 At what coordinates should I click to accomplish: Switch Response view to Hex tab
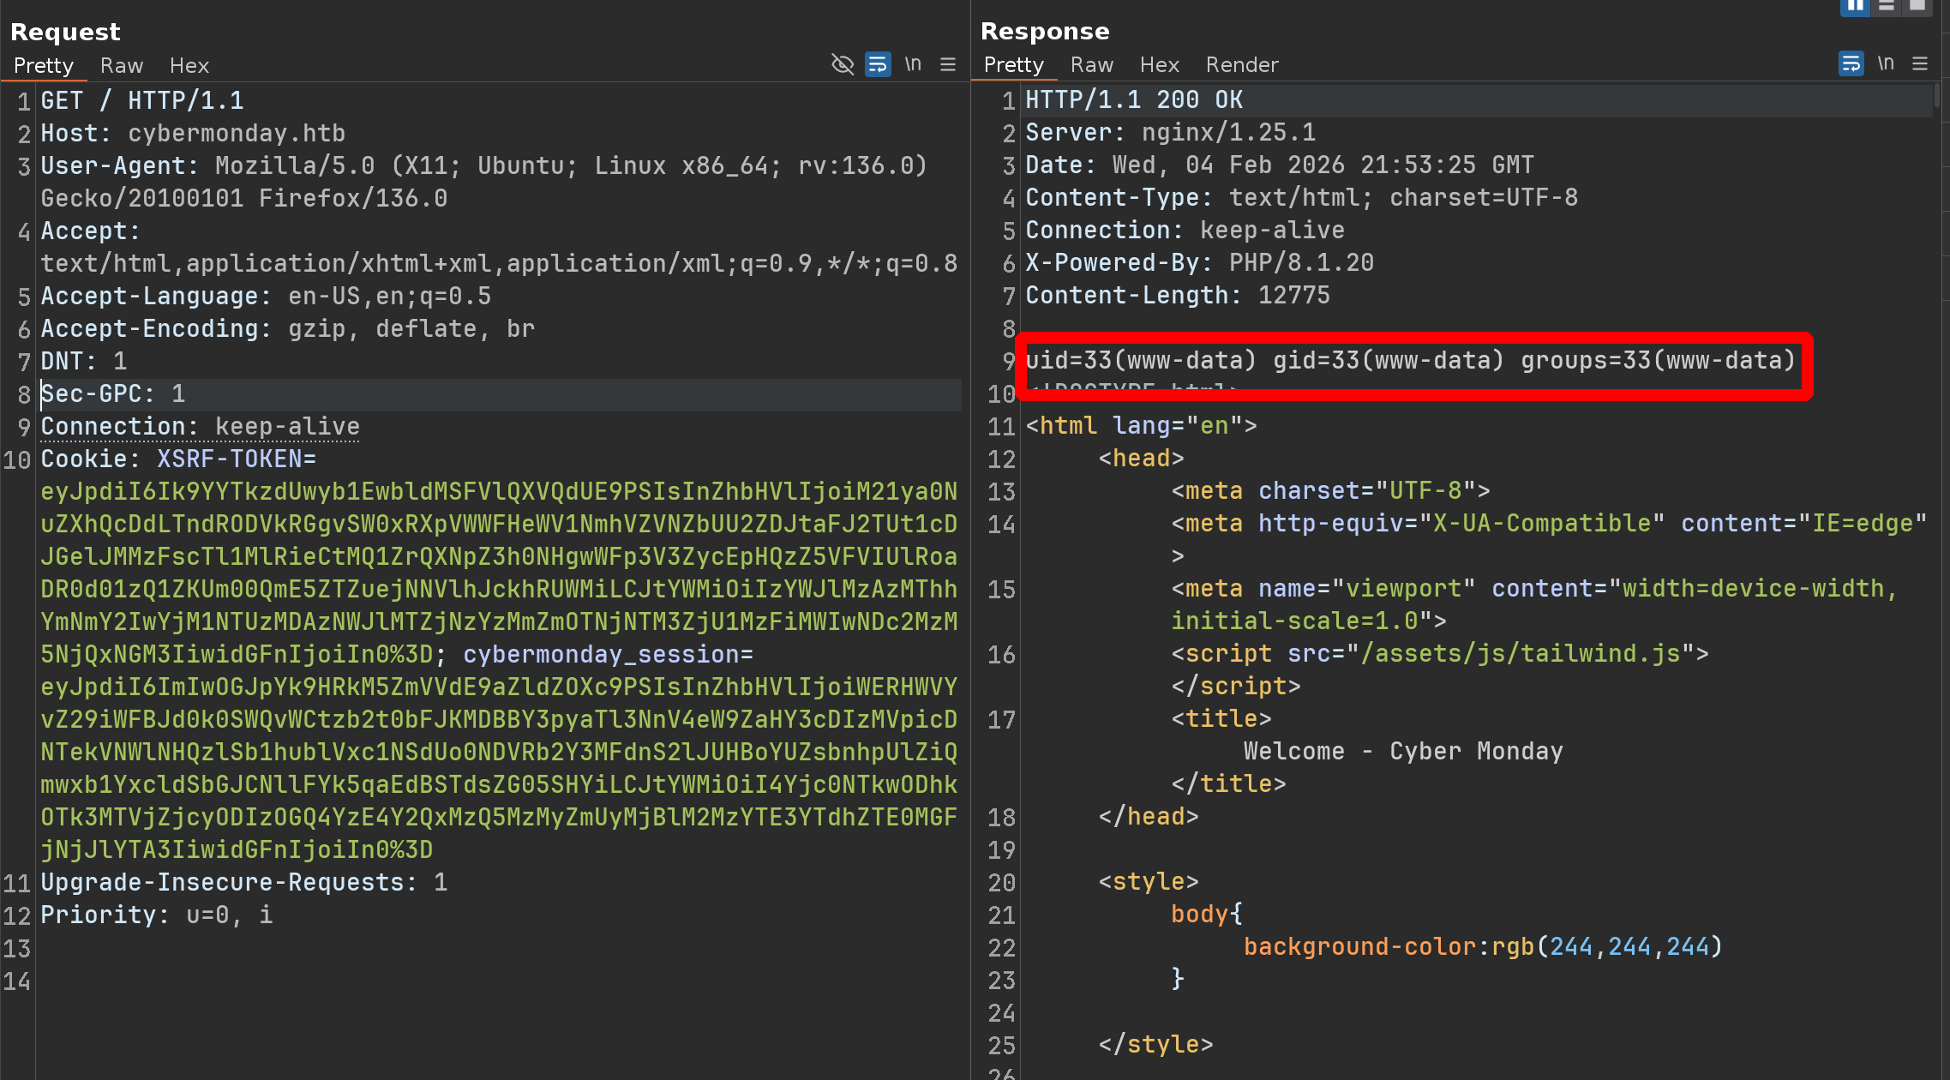1159,64
